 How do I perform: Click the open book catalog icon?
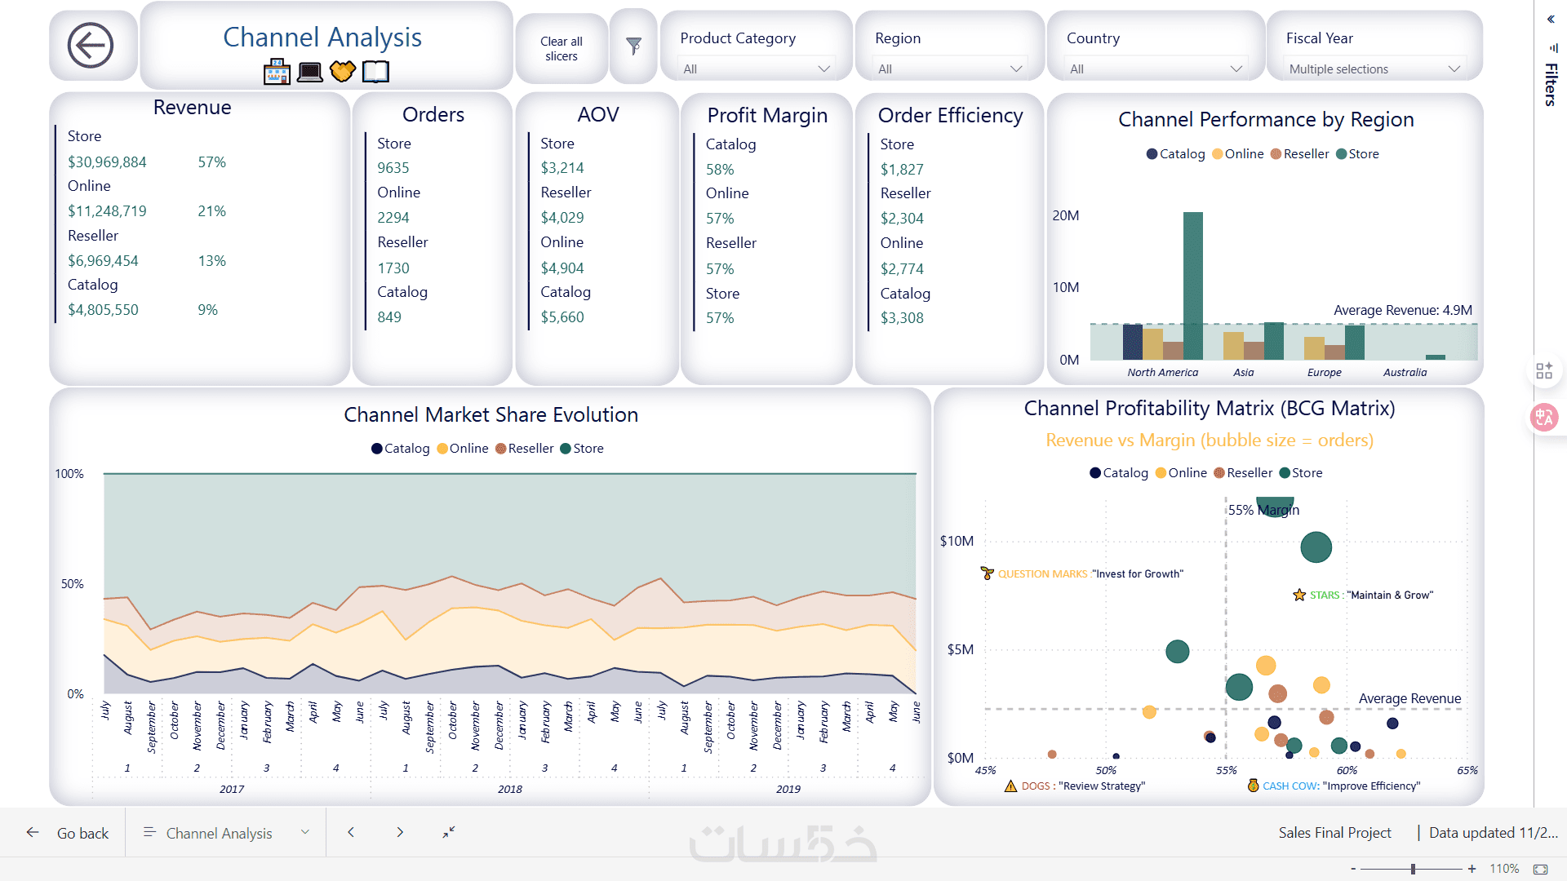coord(375,72)
